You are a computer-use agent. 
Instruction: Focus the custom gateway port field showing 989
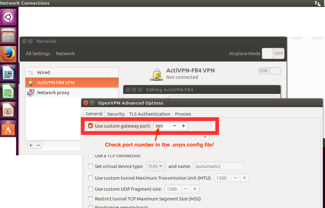pyautogui.click(x=162, y=126)
